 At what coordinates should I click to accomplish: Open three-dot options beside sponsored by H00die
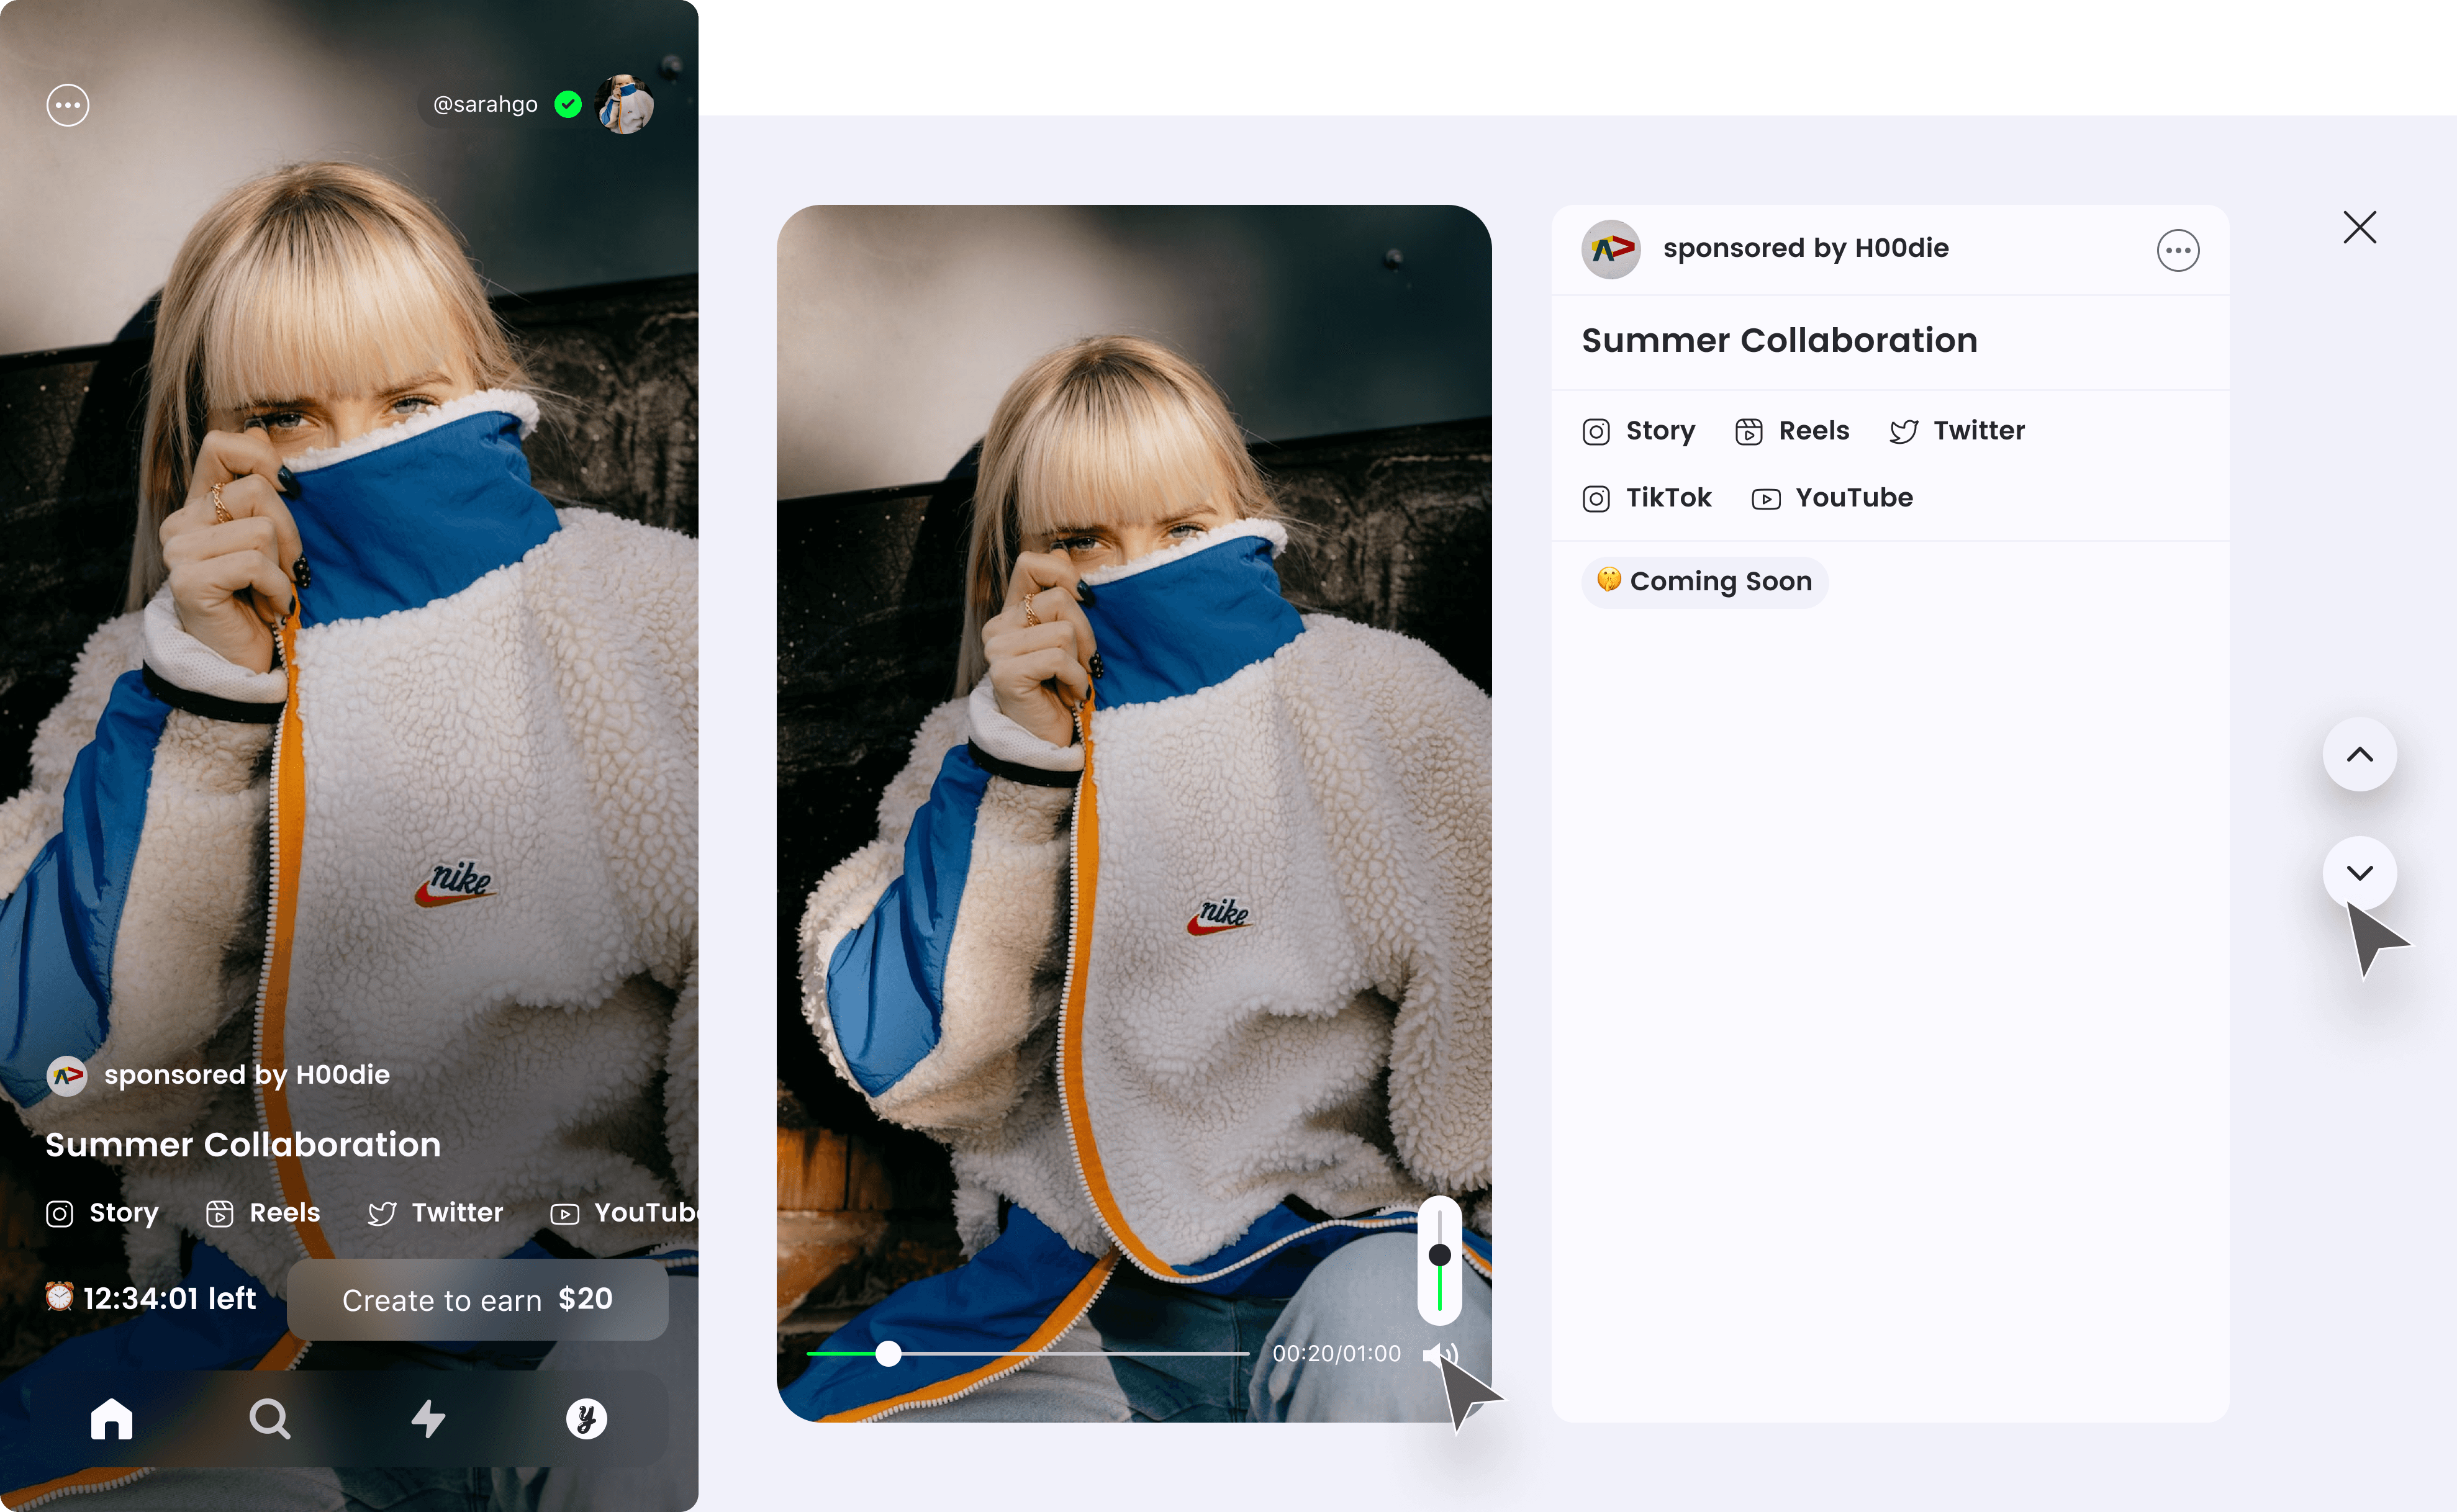(x=2177, y=250)
